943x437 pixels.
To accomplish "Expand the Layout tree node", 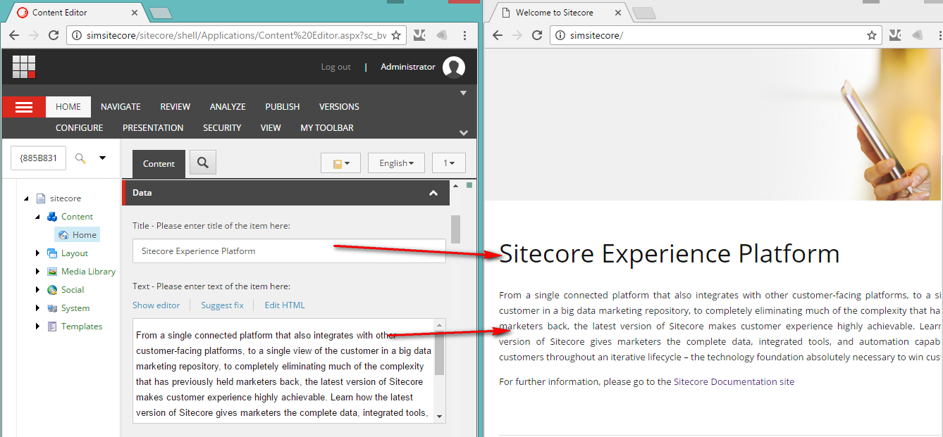I will coord(38,253).
